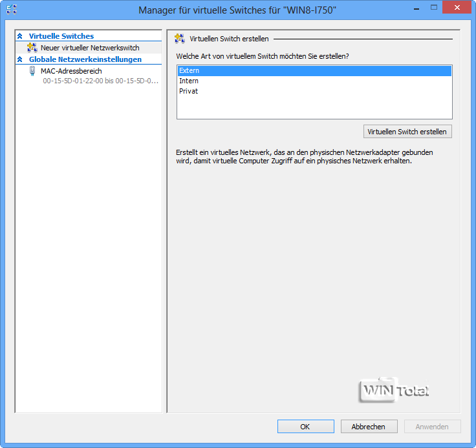This screenshot has width=476, height=448.
Task: Collapse the Virtuelle Switches section
Action: 20,36
